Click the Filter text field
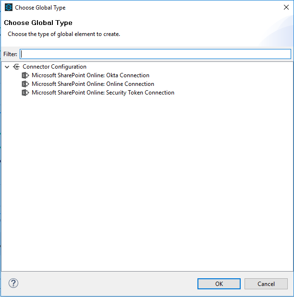Viewport: 294px width, 297px height. tap(155, 54)
